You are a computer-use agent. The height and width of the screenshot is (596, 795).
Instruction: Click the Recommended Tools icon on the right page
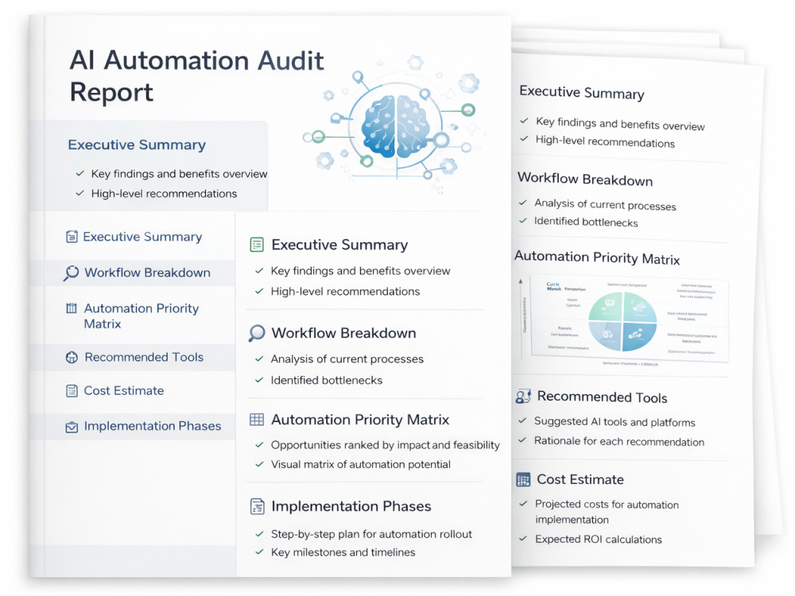click(523, 396)
